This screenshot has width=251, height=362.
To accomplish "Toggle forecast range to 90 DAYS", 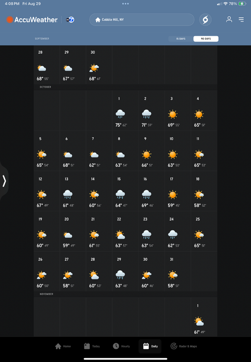I will pos(206,39).
